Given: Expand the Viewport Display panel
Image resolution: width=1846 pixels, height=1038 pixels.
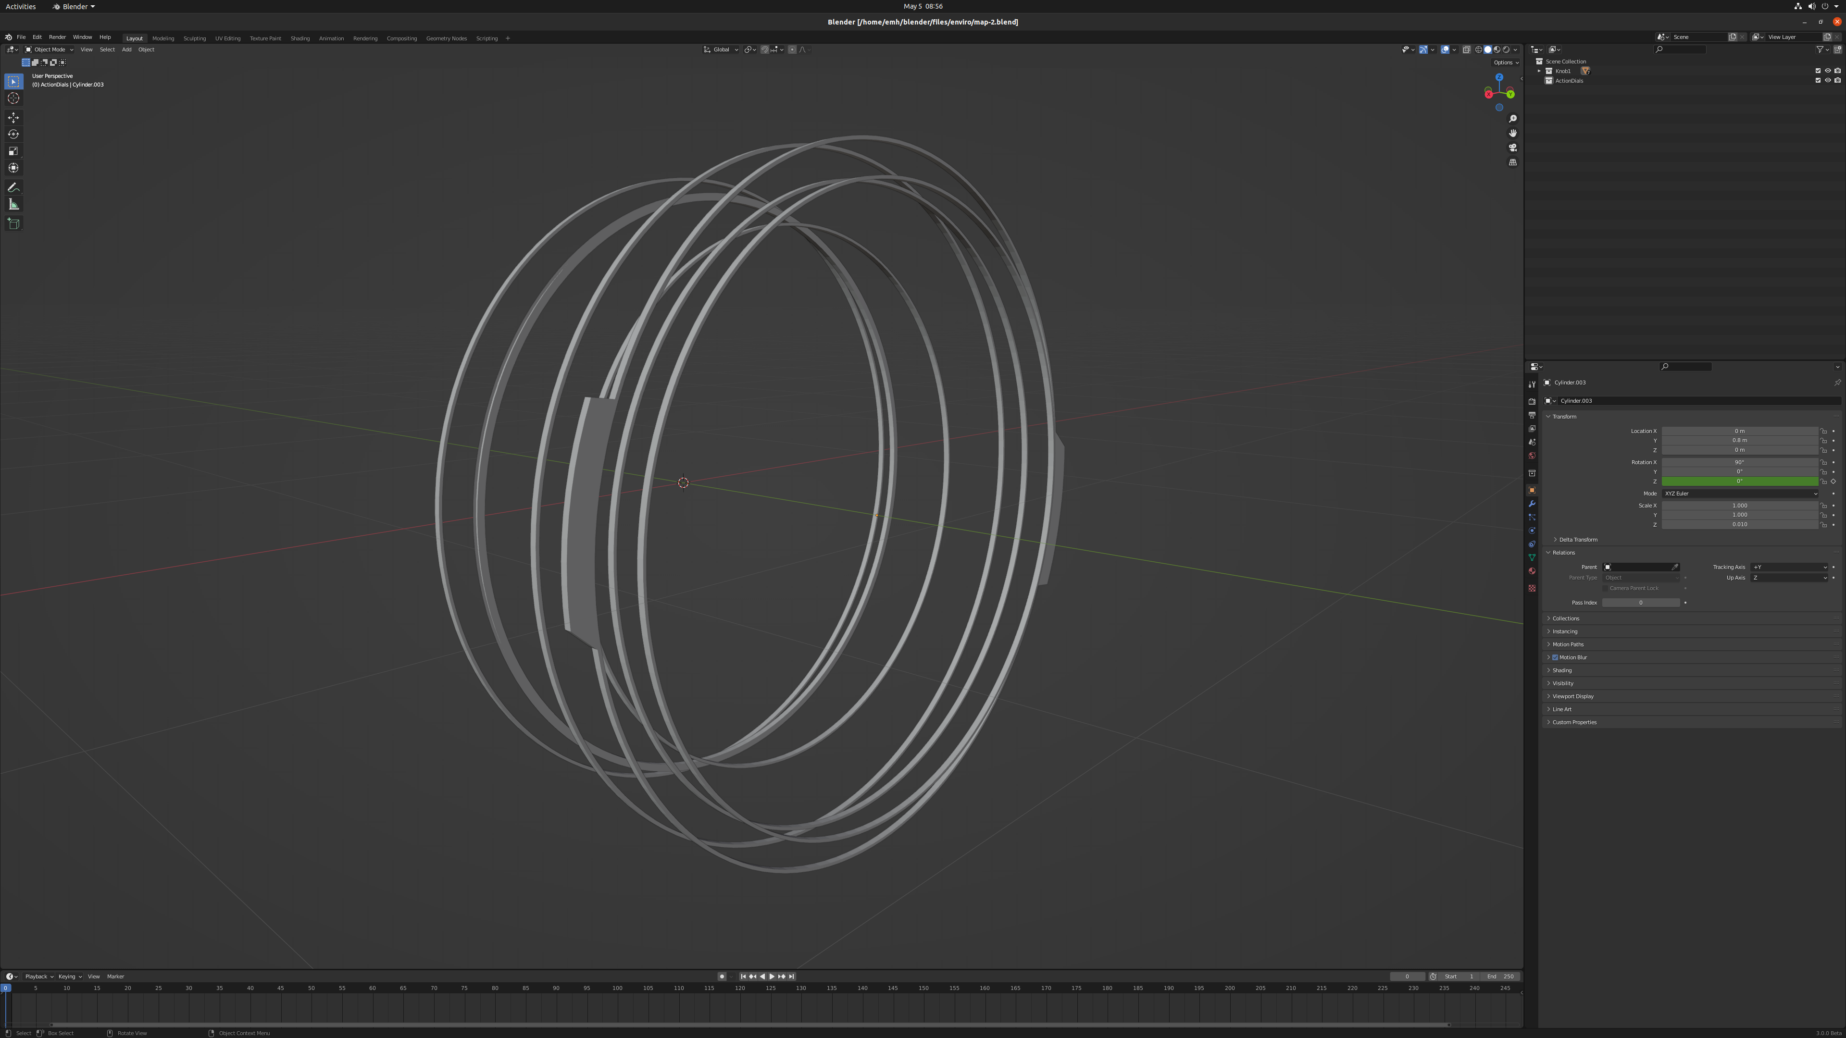Looking at the screenshot, I should [1572, 696].
